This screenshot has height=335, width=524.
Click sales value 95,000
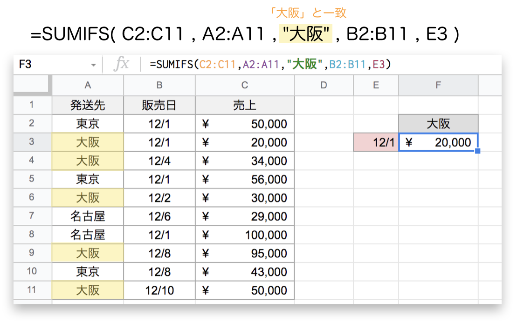[245, 253]
